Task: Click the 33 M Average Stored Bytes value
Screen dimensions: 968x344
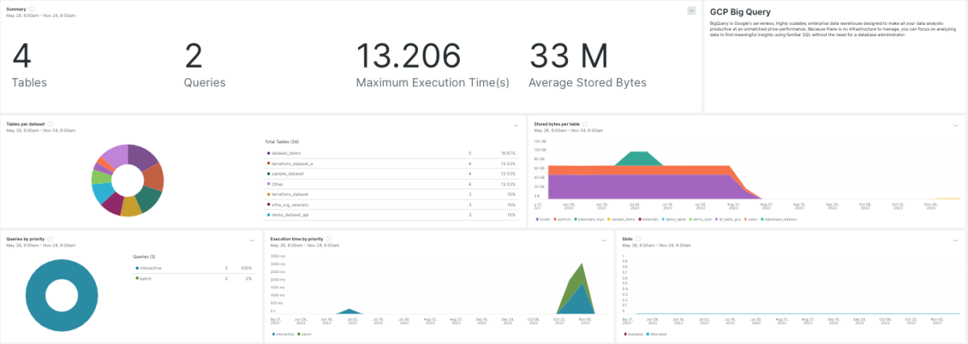Action: pyautogui.click(x=568, y=56)
